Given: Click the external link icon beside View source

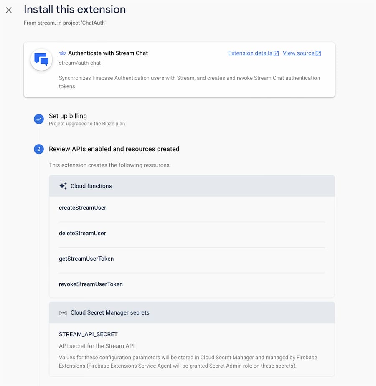Looking at the screenshot, I should 318,53.
